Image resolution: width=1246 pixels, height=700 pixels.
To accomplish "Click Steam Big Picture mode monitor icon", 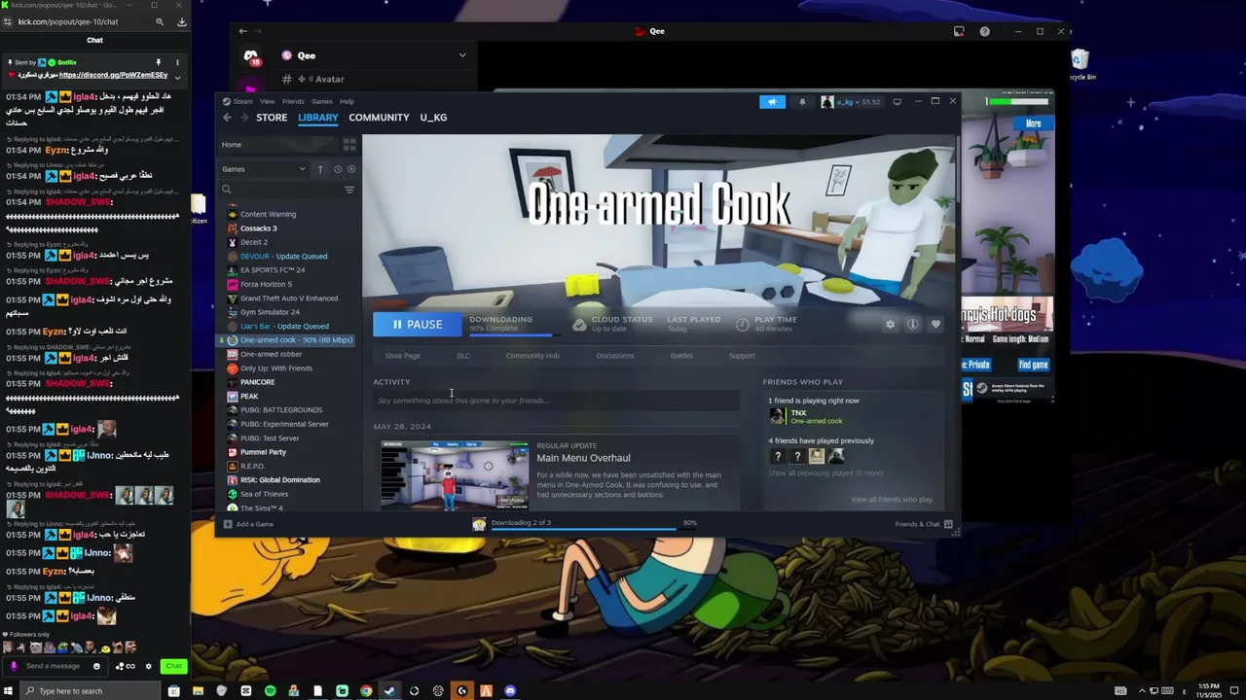I will point(897,101).
